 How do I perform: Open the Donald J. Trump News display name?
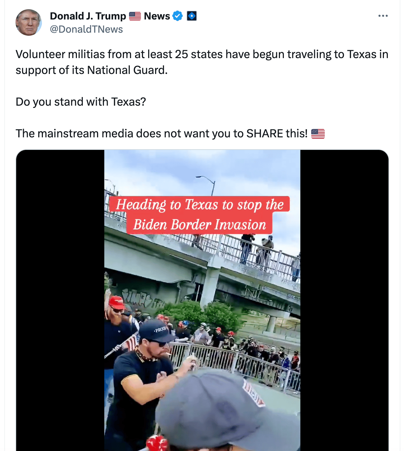click(x=110, y=16)
